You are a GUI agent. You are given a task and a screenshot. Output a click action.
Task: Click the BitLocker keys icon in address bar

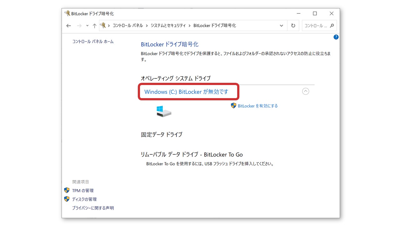(x=103, y=25)
